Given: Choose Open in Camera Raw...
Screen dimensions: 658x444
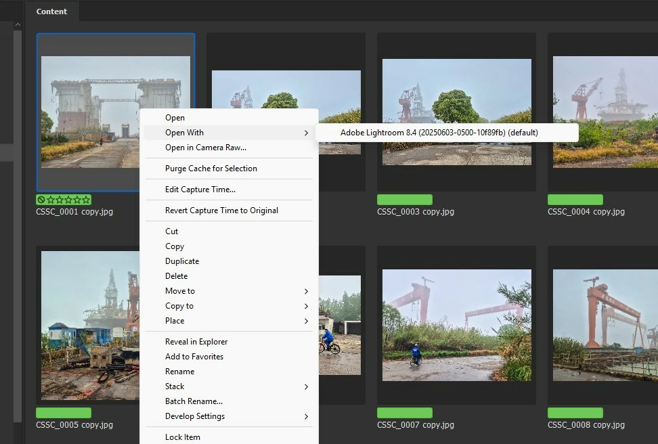Looking at the screenshot, I should pyautogui.click(x=229, y=148).
